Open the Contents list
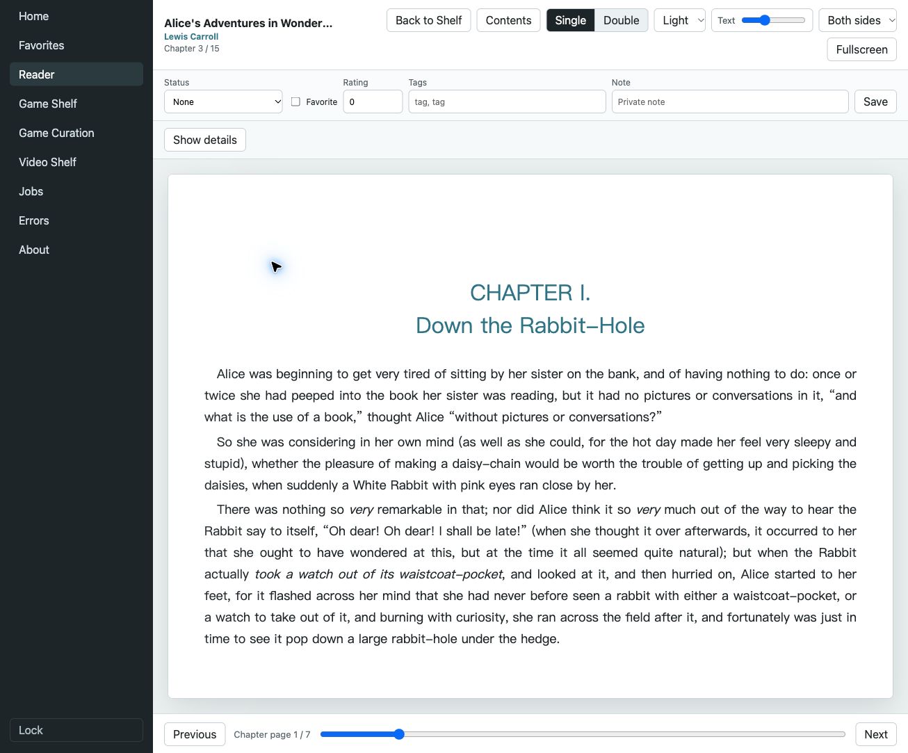Image resolution: width=908 pixels, height=753 pixels. (508, 20)
